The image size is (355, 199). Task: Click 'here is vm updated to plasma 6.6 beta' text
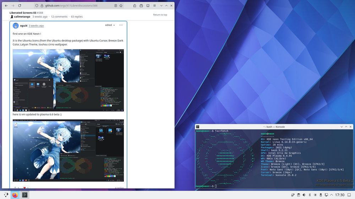coord(37,114)
